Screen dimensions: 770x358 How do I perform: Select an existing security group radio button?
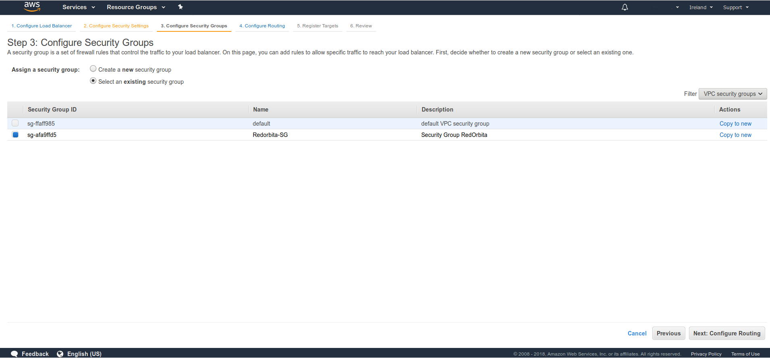click(x=93, y=81)
